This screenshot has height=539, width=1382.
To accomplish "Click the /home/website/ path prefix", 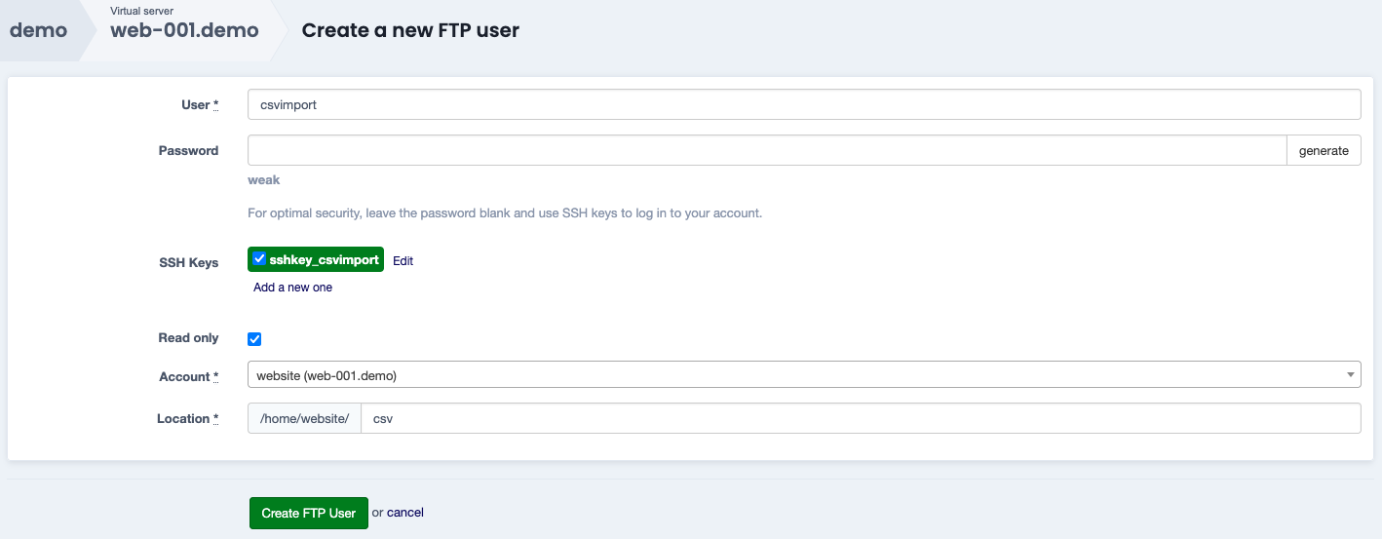I will click(305, 419).
